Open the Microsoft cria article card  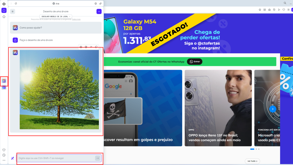click(x=267, y=108)
